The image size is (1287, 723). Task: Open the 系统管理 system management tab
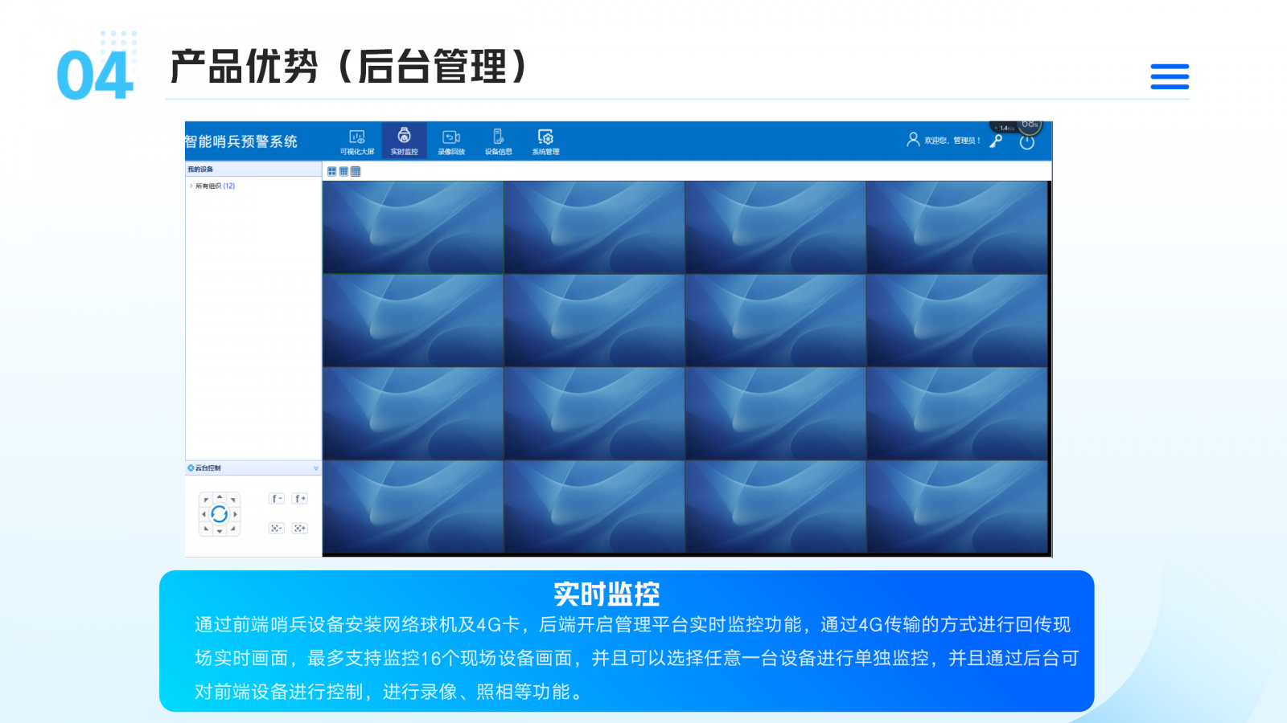coord(545,141)
